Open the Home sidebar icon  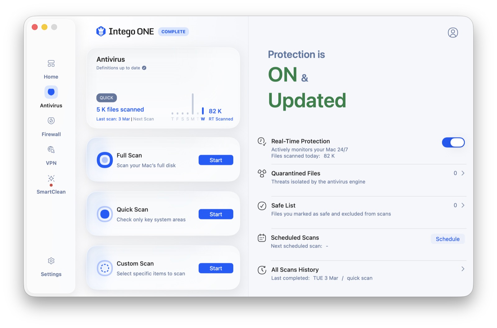(51, 64)
